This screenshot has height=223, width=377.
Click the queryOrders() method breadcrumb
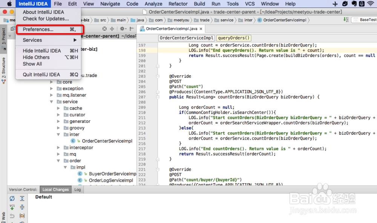[x=234, y=38]
